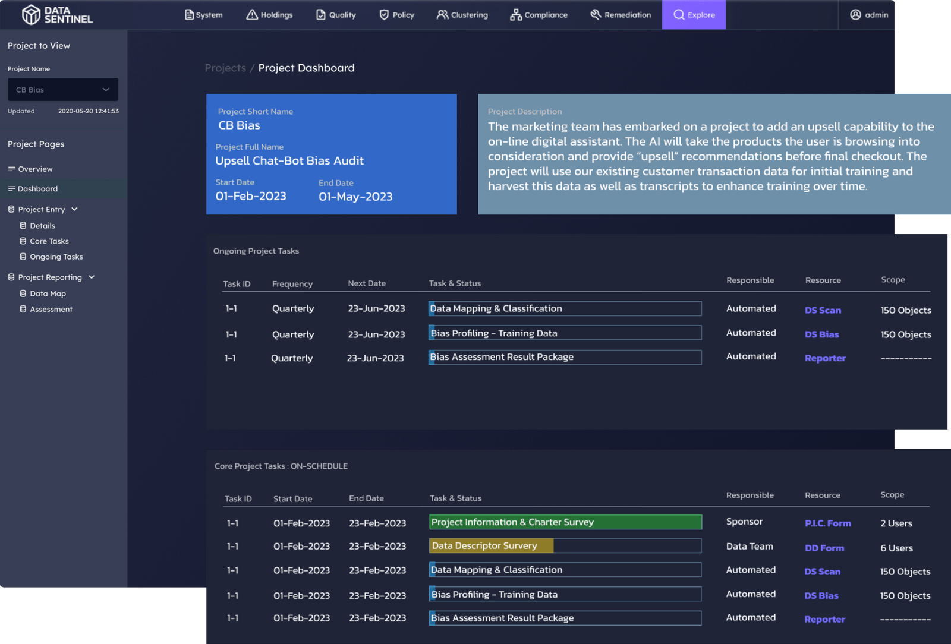Select the Quality icon in the top bar
951x644 pixels.
click(x=319, y=14)
